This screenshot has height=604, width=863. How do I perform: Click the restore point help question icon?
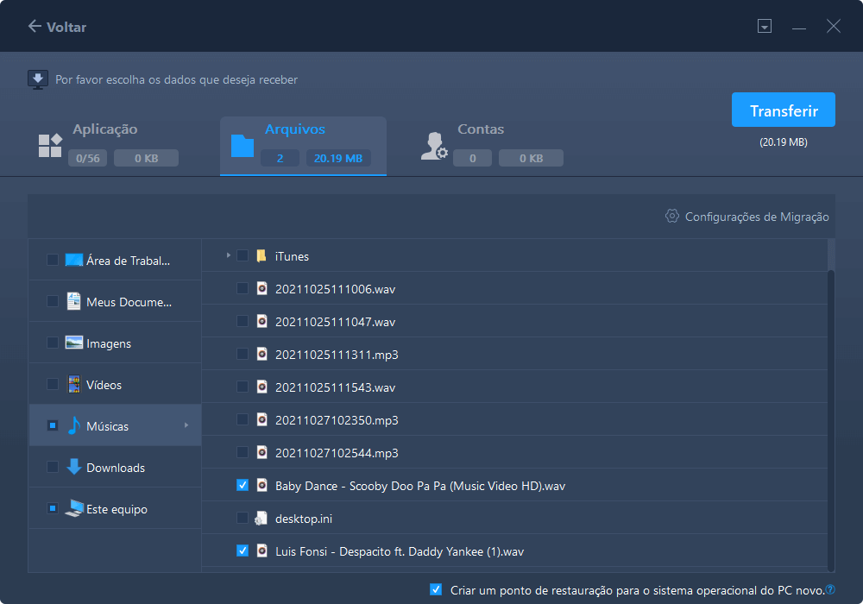[x=830, y=589]
